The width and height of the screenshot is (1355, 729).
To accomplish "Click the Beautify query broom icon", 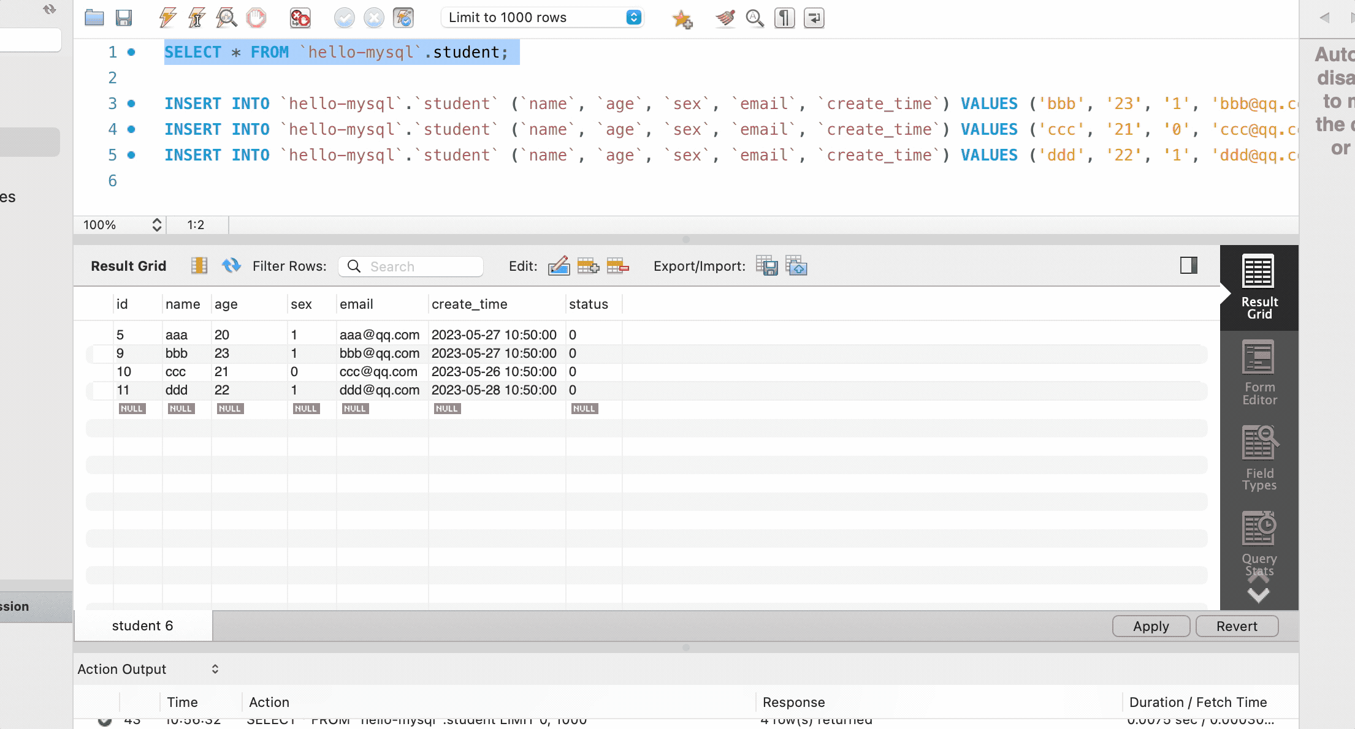I will click(x=725, y=18).
